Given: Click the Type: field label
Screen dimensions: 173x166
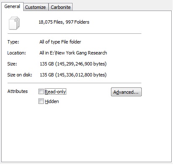Looking at the screenshot, I should (13, 42).
